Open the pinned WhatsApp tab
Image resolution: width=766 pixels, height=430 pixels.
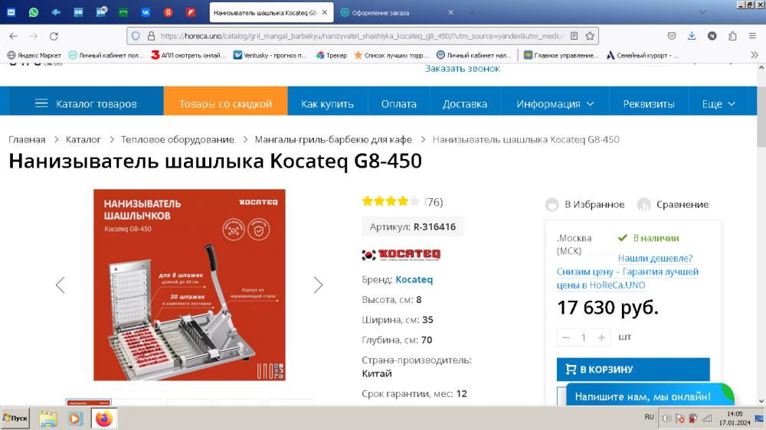[34, 13]
